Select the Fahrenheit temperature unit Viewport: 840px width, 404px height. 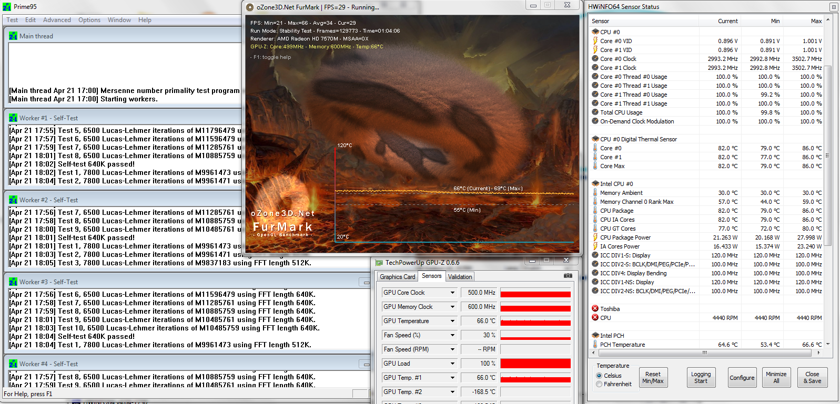[x=599, y=384]
